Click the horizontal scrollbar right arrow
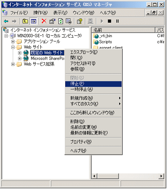 (x=161, y=176)
